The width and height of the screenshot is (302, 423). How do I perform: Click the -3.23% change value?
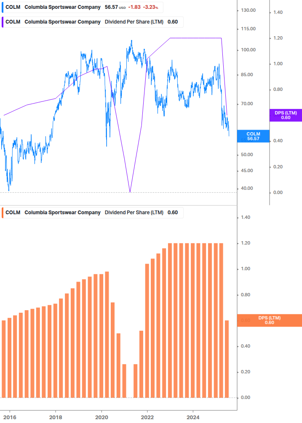[151, 7]
